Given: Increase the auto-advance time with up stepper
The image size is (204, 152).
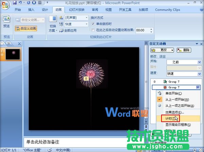Looking at the screenshot, I should click(151, 29).
